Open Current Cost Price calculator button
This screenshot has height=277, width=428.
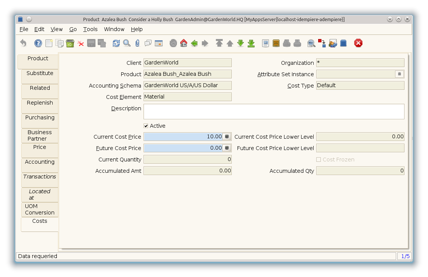click(x=227, y=136)
